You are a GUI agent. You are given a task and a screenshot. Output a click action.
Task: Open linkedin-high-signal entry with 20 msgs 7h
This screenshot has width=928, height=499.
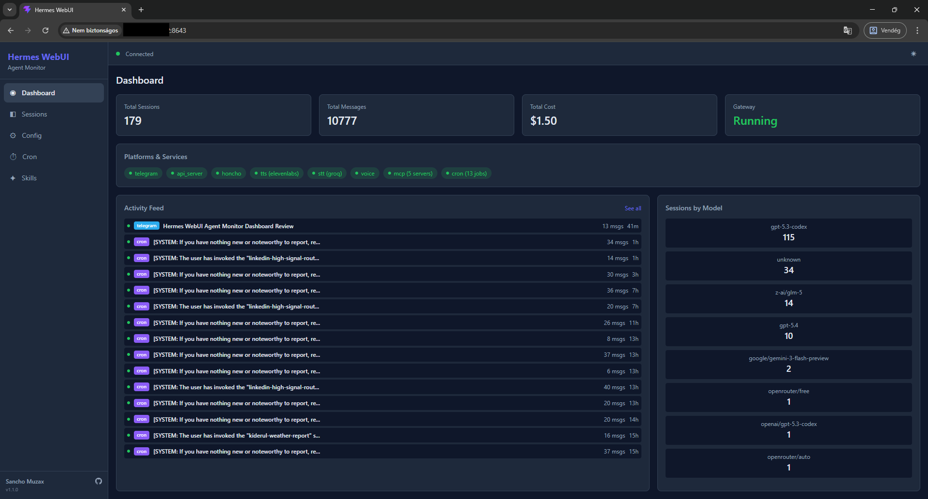[383, 307]
